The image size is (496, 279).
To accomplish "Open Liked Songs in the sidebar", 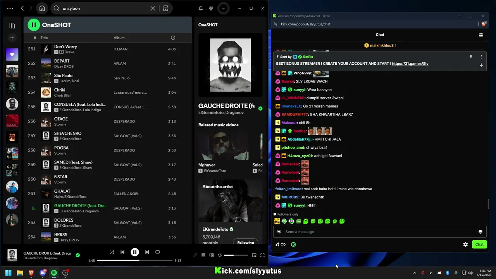I will (x=12, y=55).
